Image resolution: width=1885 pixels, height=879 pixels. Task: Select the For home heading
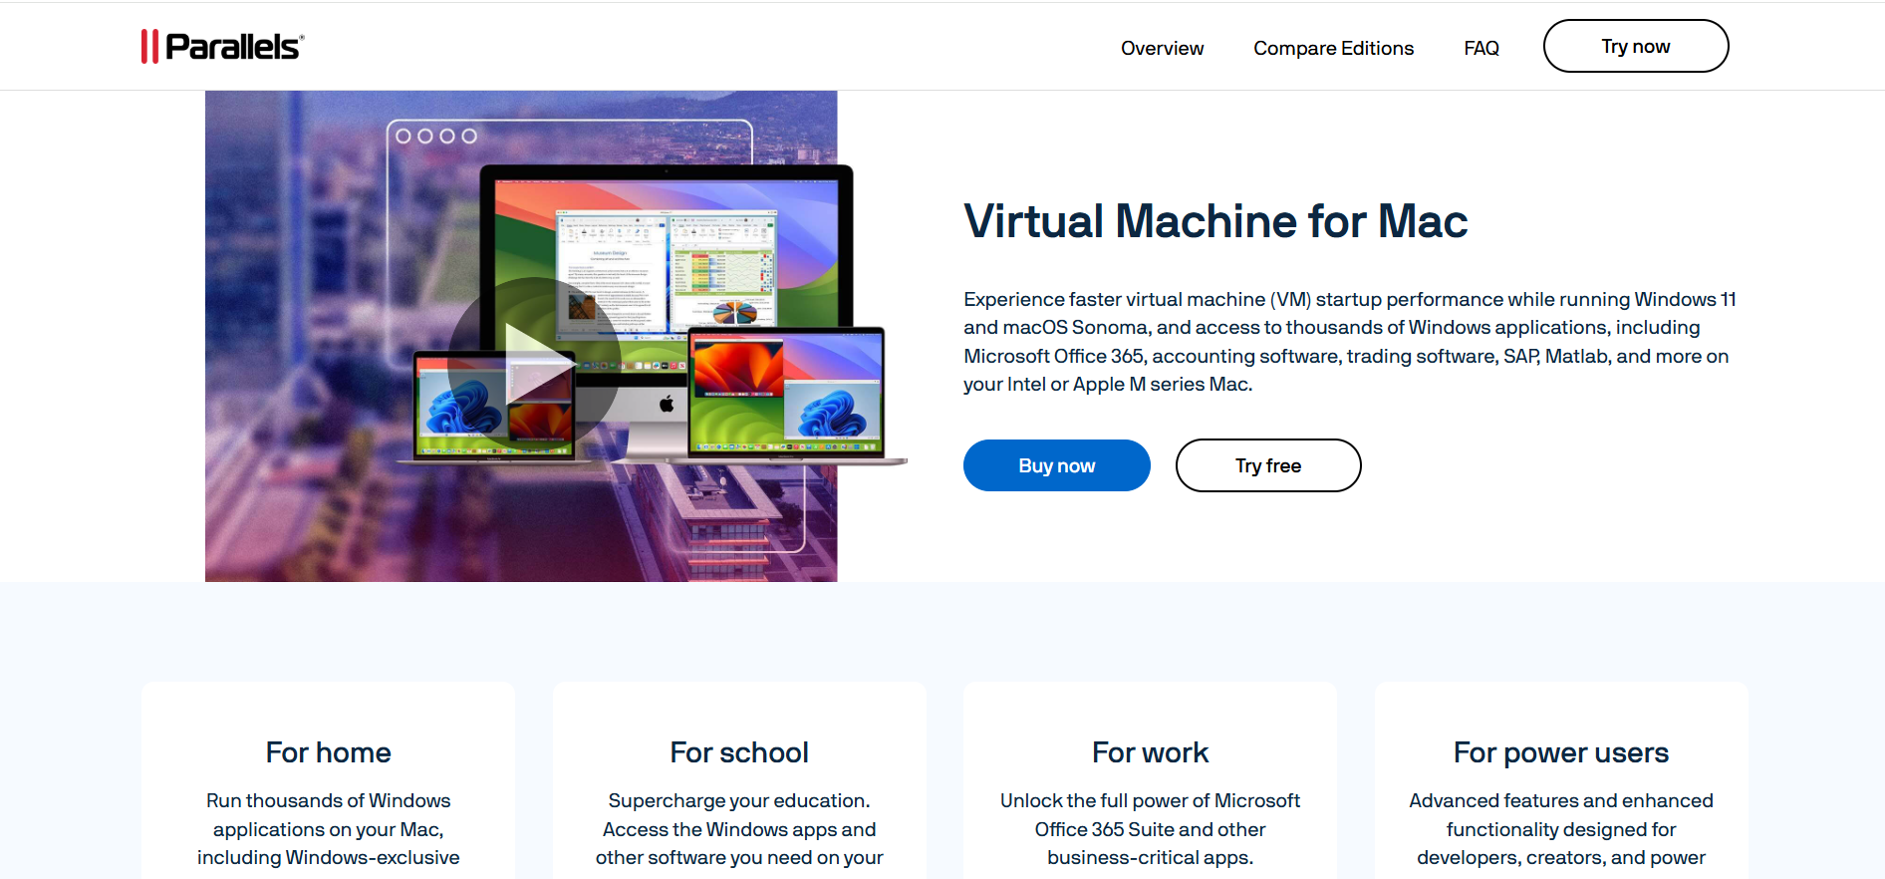click(x=328, y=752)
